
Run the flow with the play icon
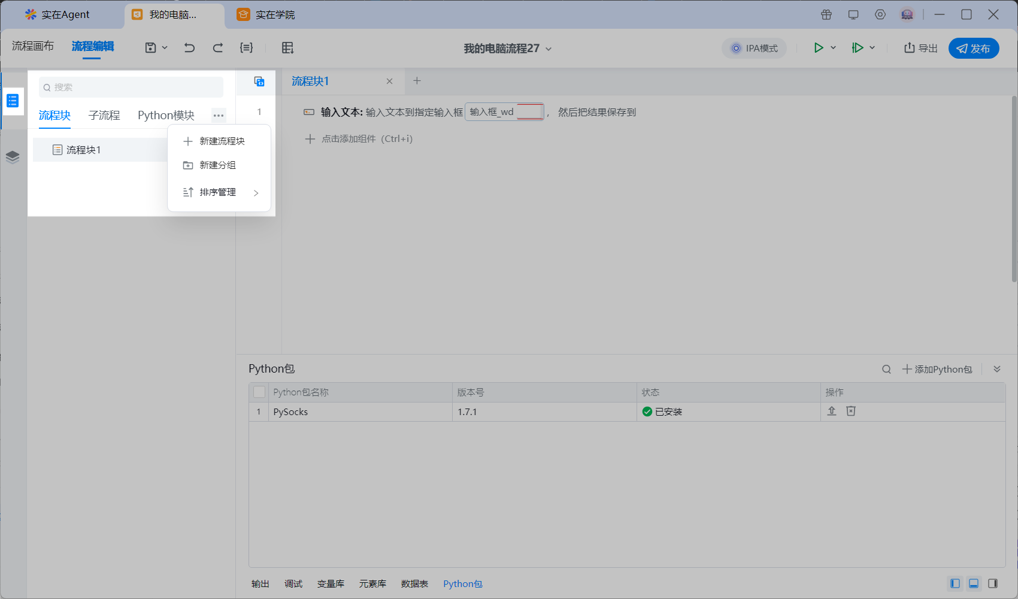click(x=818, y=48)
